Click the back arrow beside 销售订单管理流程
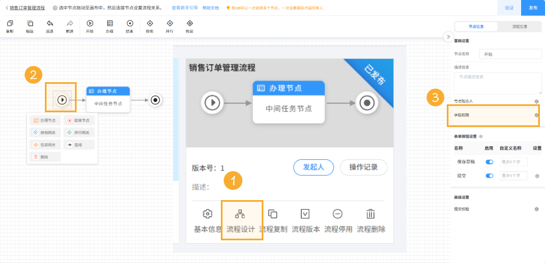545x263 pixels. tap(7, 7)
